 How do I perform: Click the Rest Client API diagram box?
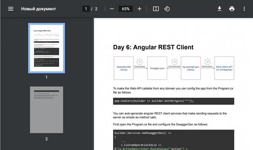click(224, 68)
